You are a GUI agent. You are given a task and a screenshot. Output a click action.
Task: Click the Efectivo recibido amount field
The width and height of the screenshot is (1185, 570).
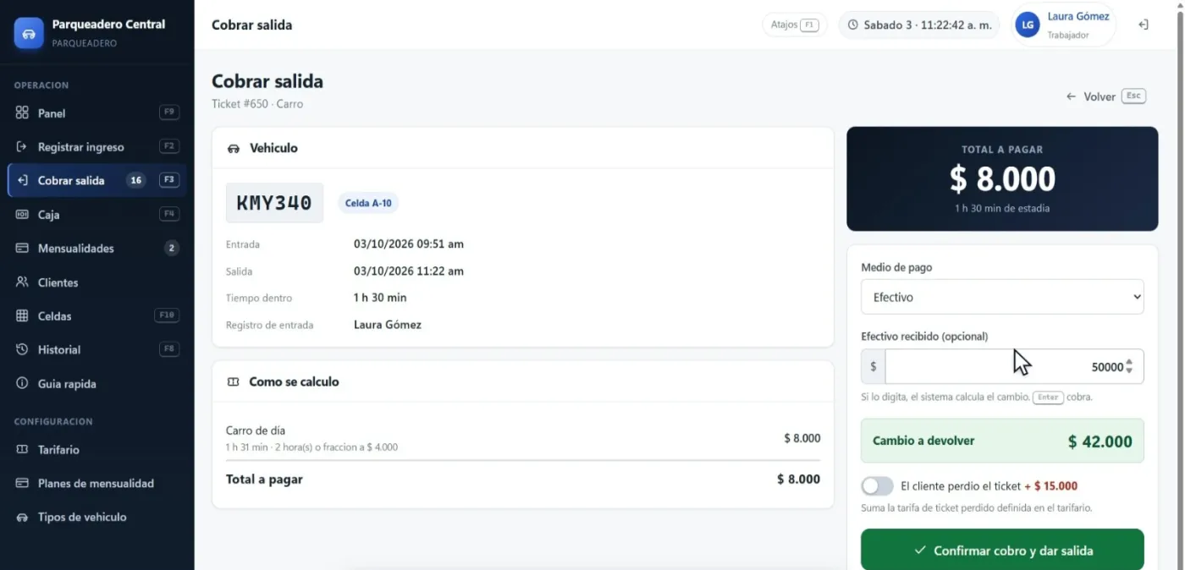click(1004, 366)
